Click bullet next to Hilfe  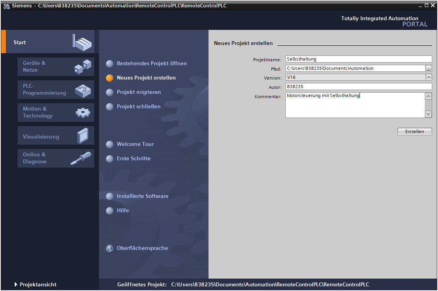[109, 211]
